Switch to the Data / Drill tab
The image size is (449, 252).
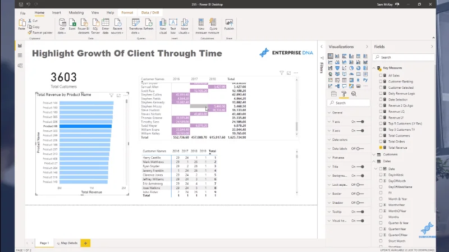[150, 12]
